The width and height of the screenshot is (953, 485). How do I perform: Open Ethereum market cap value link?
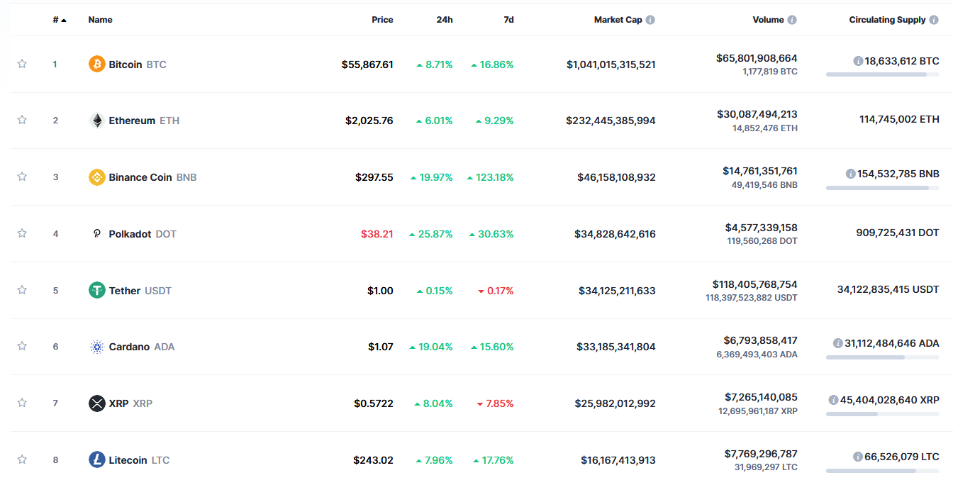611,121
